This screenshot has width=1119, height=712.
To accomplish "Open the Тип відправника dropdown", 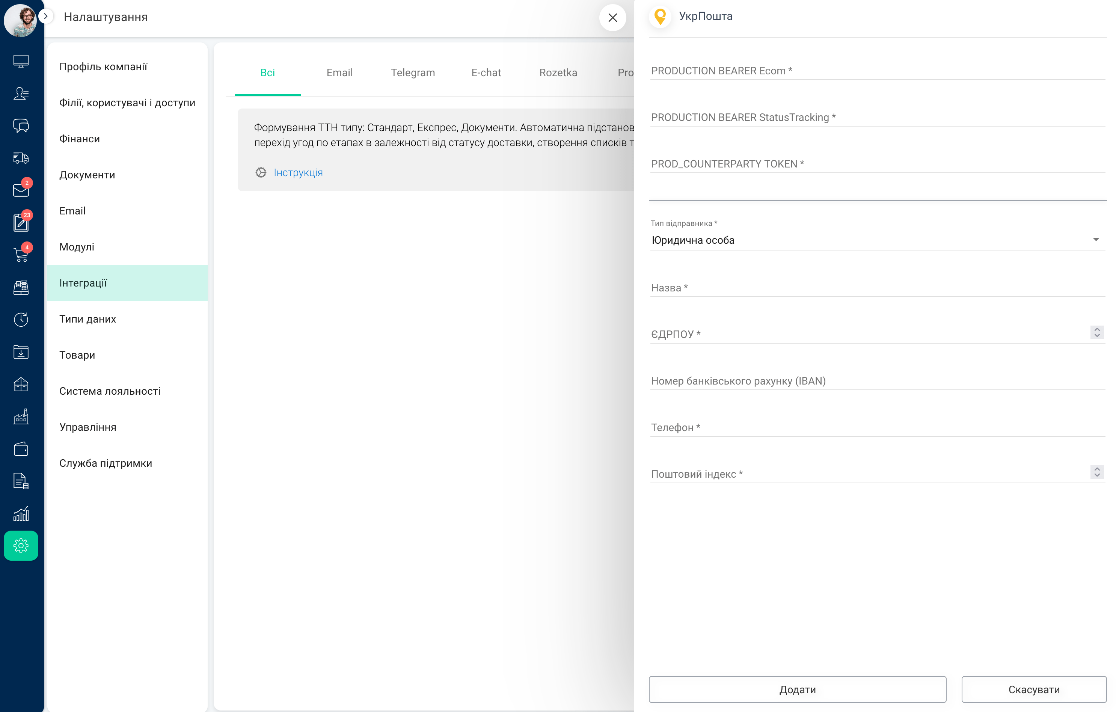I will (x=877, y=240).
